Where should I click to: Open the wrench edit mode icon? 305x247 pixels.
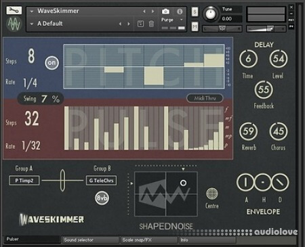(x=14, y=10)
